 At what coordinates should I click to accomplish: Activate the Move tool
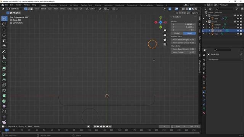tap(4, 30)
